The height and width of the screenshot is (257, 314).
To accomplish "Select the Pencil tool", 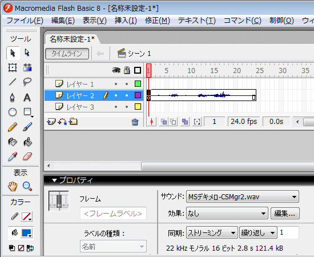I will pos(13,127).
